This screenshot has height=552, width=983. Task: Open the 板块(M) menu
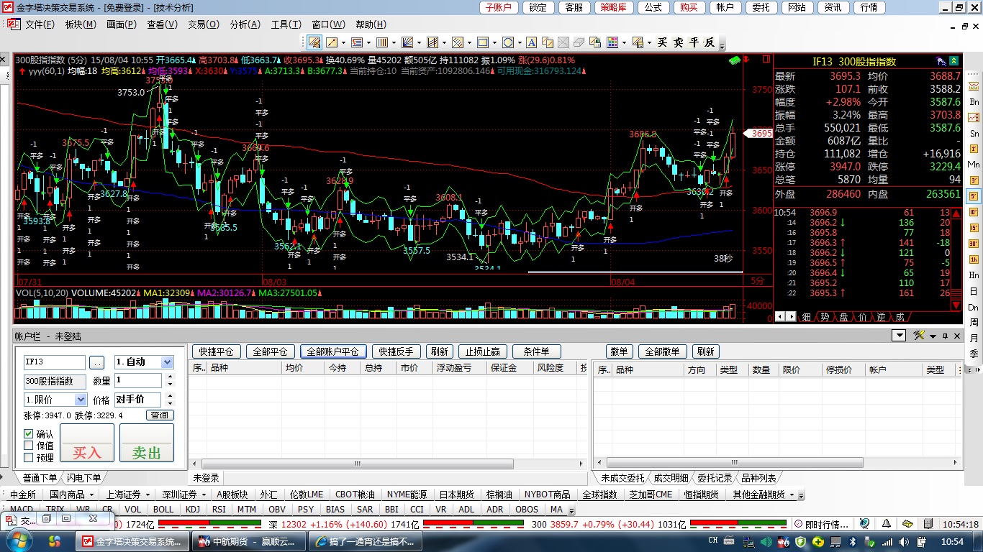pos(80,24)
